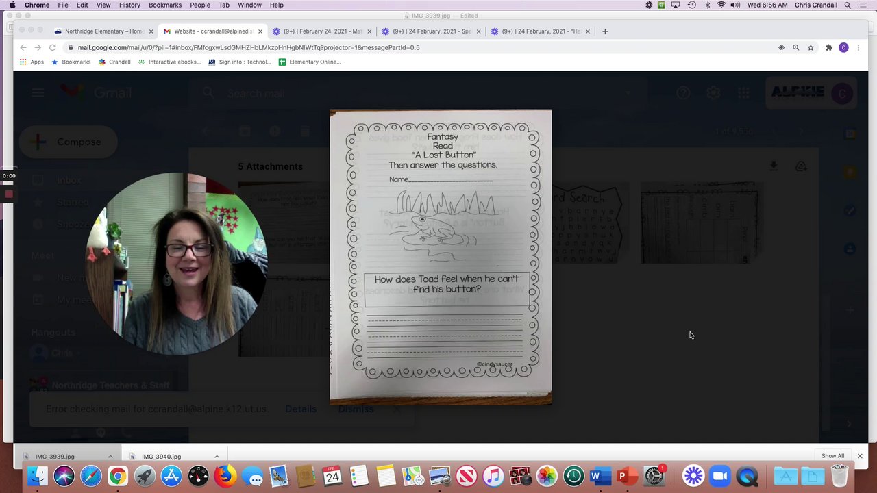Open Elementary Online bookmark
The width and height of the screenshot is (877, 493).
(x=310, y=62)
